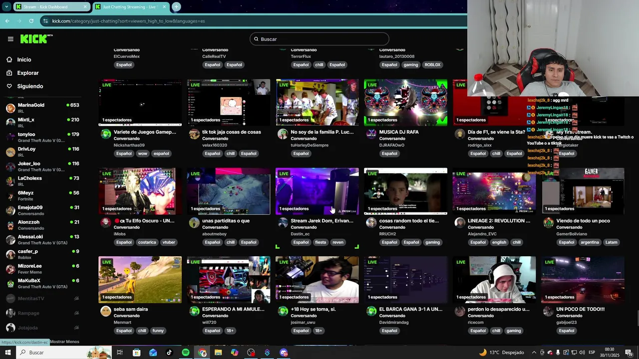Open Emejota09 channel in the sidebar
Image resolution: width=639 pixels, height=359 pixels.
pos(42,210)
